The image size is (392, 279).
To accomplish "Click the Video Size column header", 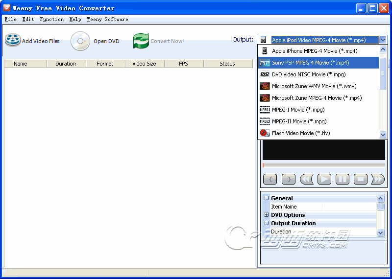I will point(145,64).
